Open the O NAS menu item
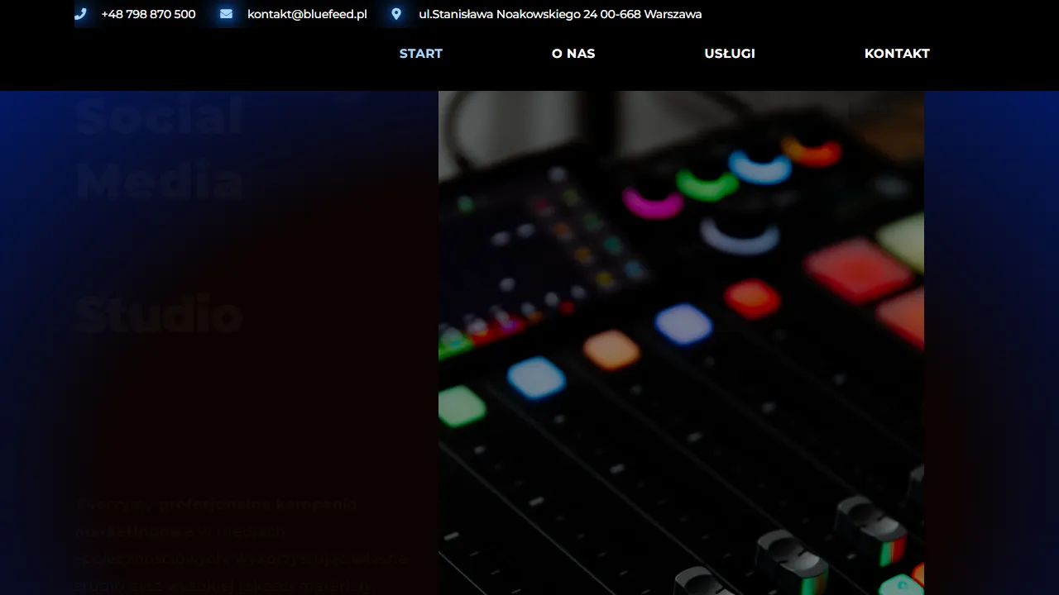This screenshot has height=595, width=1059. [x=573, y=54]
